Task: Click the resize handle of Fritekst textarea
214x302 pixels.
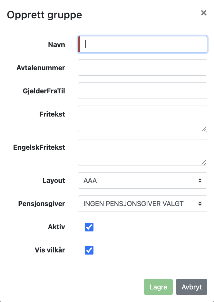Action: click(x=204, y=129)
